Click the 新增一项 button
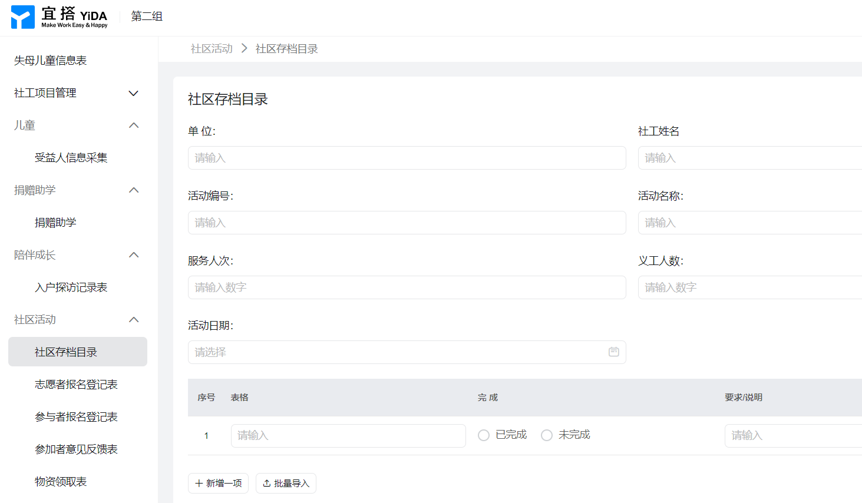 pyautogui.click(x=218, y=483)
